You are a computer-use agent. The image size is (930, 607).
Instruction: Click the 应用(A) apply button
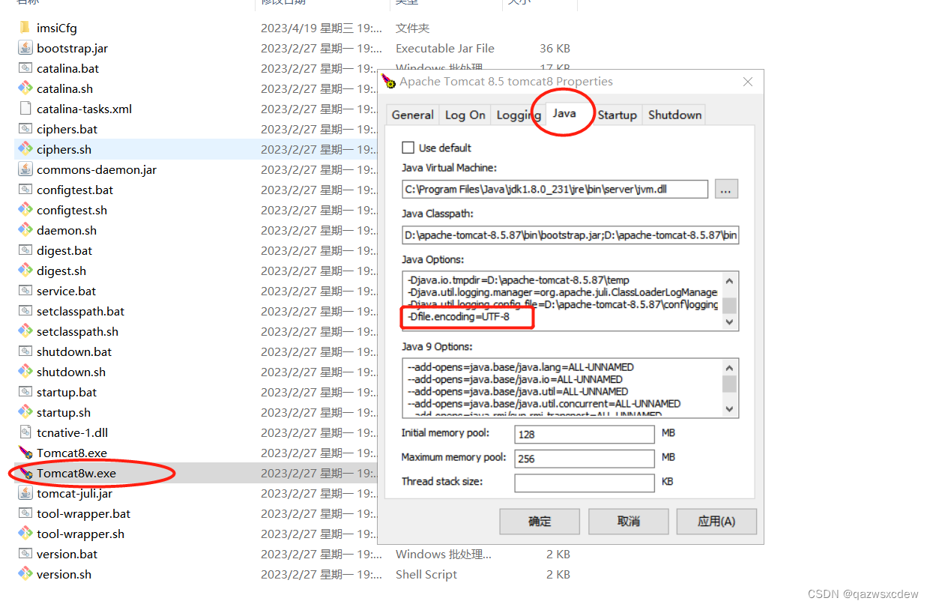(716, 522)
